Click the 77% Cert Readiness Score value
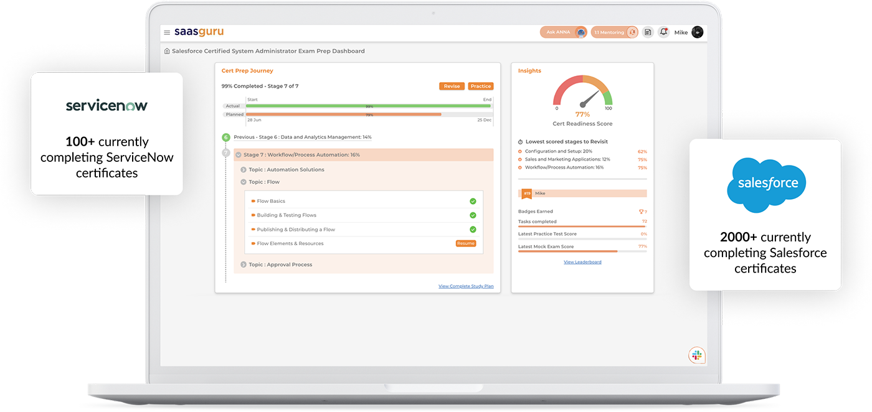The width and height of the screenshot is (872, 412). (582, 115)
